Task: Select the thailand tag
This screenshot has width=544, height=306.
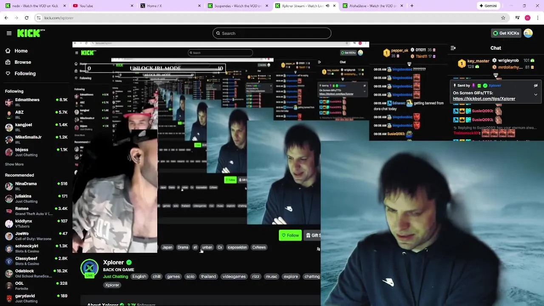Action: (208, 277)
